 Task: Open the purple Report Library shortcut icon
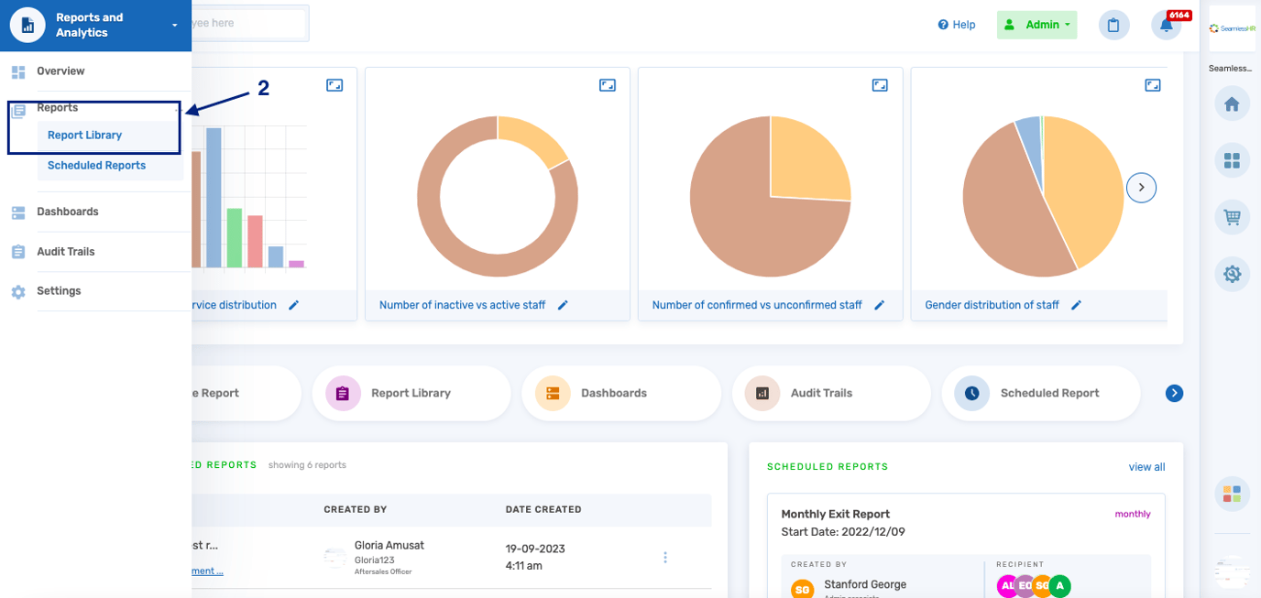coord(342,392)
